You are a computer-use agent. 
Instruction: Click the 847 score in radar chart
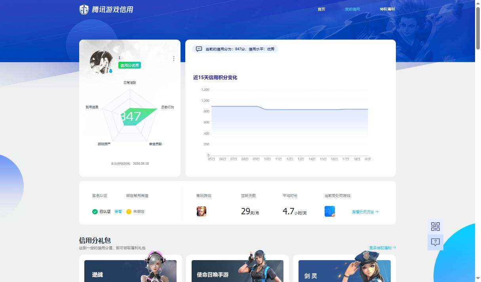130,116
